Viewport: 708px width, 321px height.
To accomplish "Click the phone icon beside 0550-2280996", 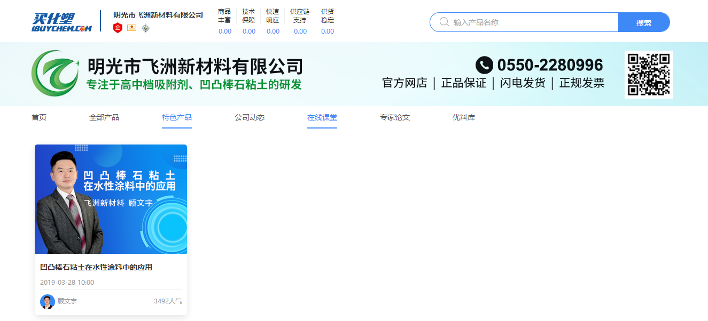I will (484, 65).
